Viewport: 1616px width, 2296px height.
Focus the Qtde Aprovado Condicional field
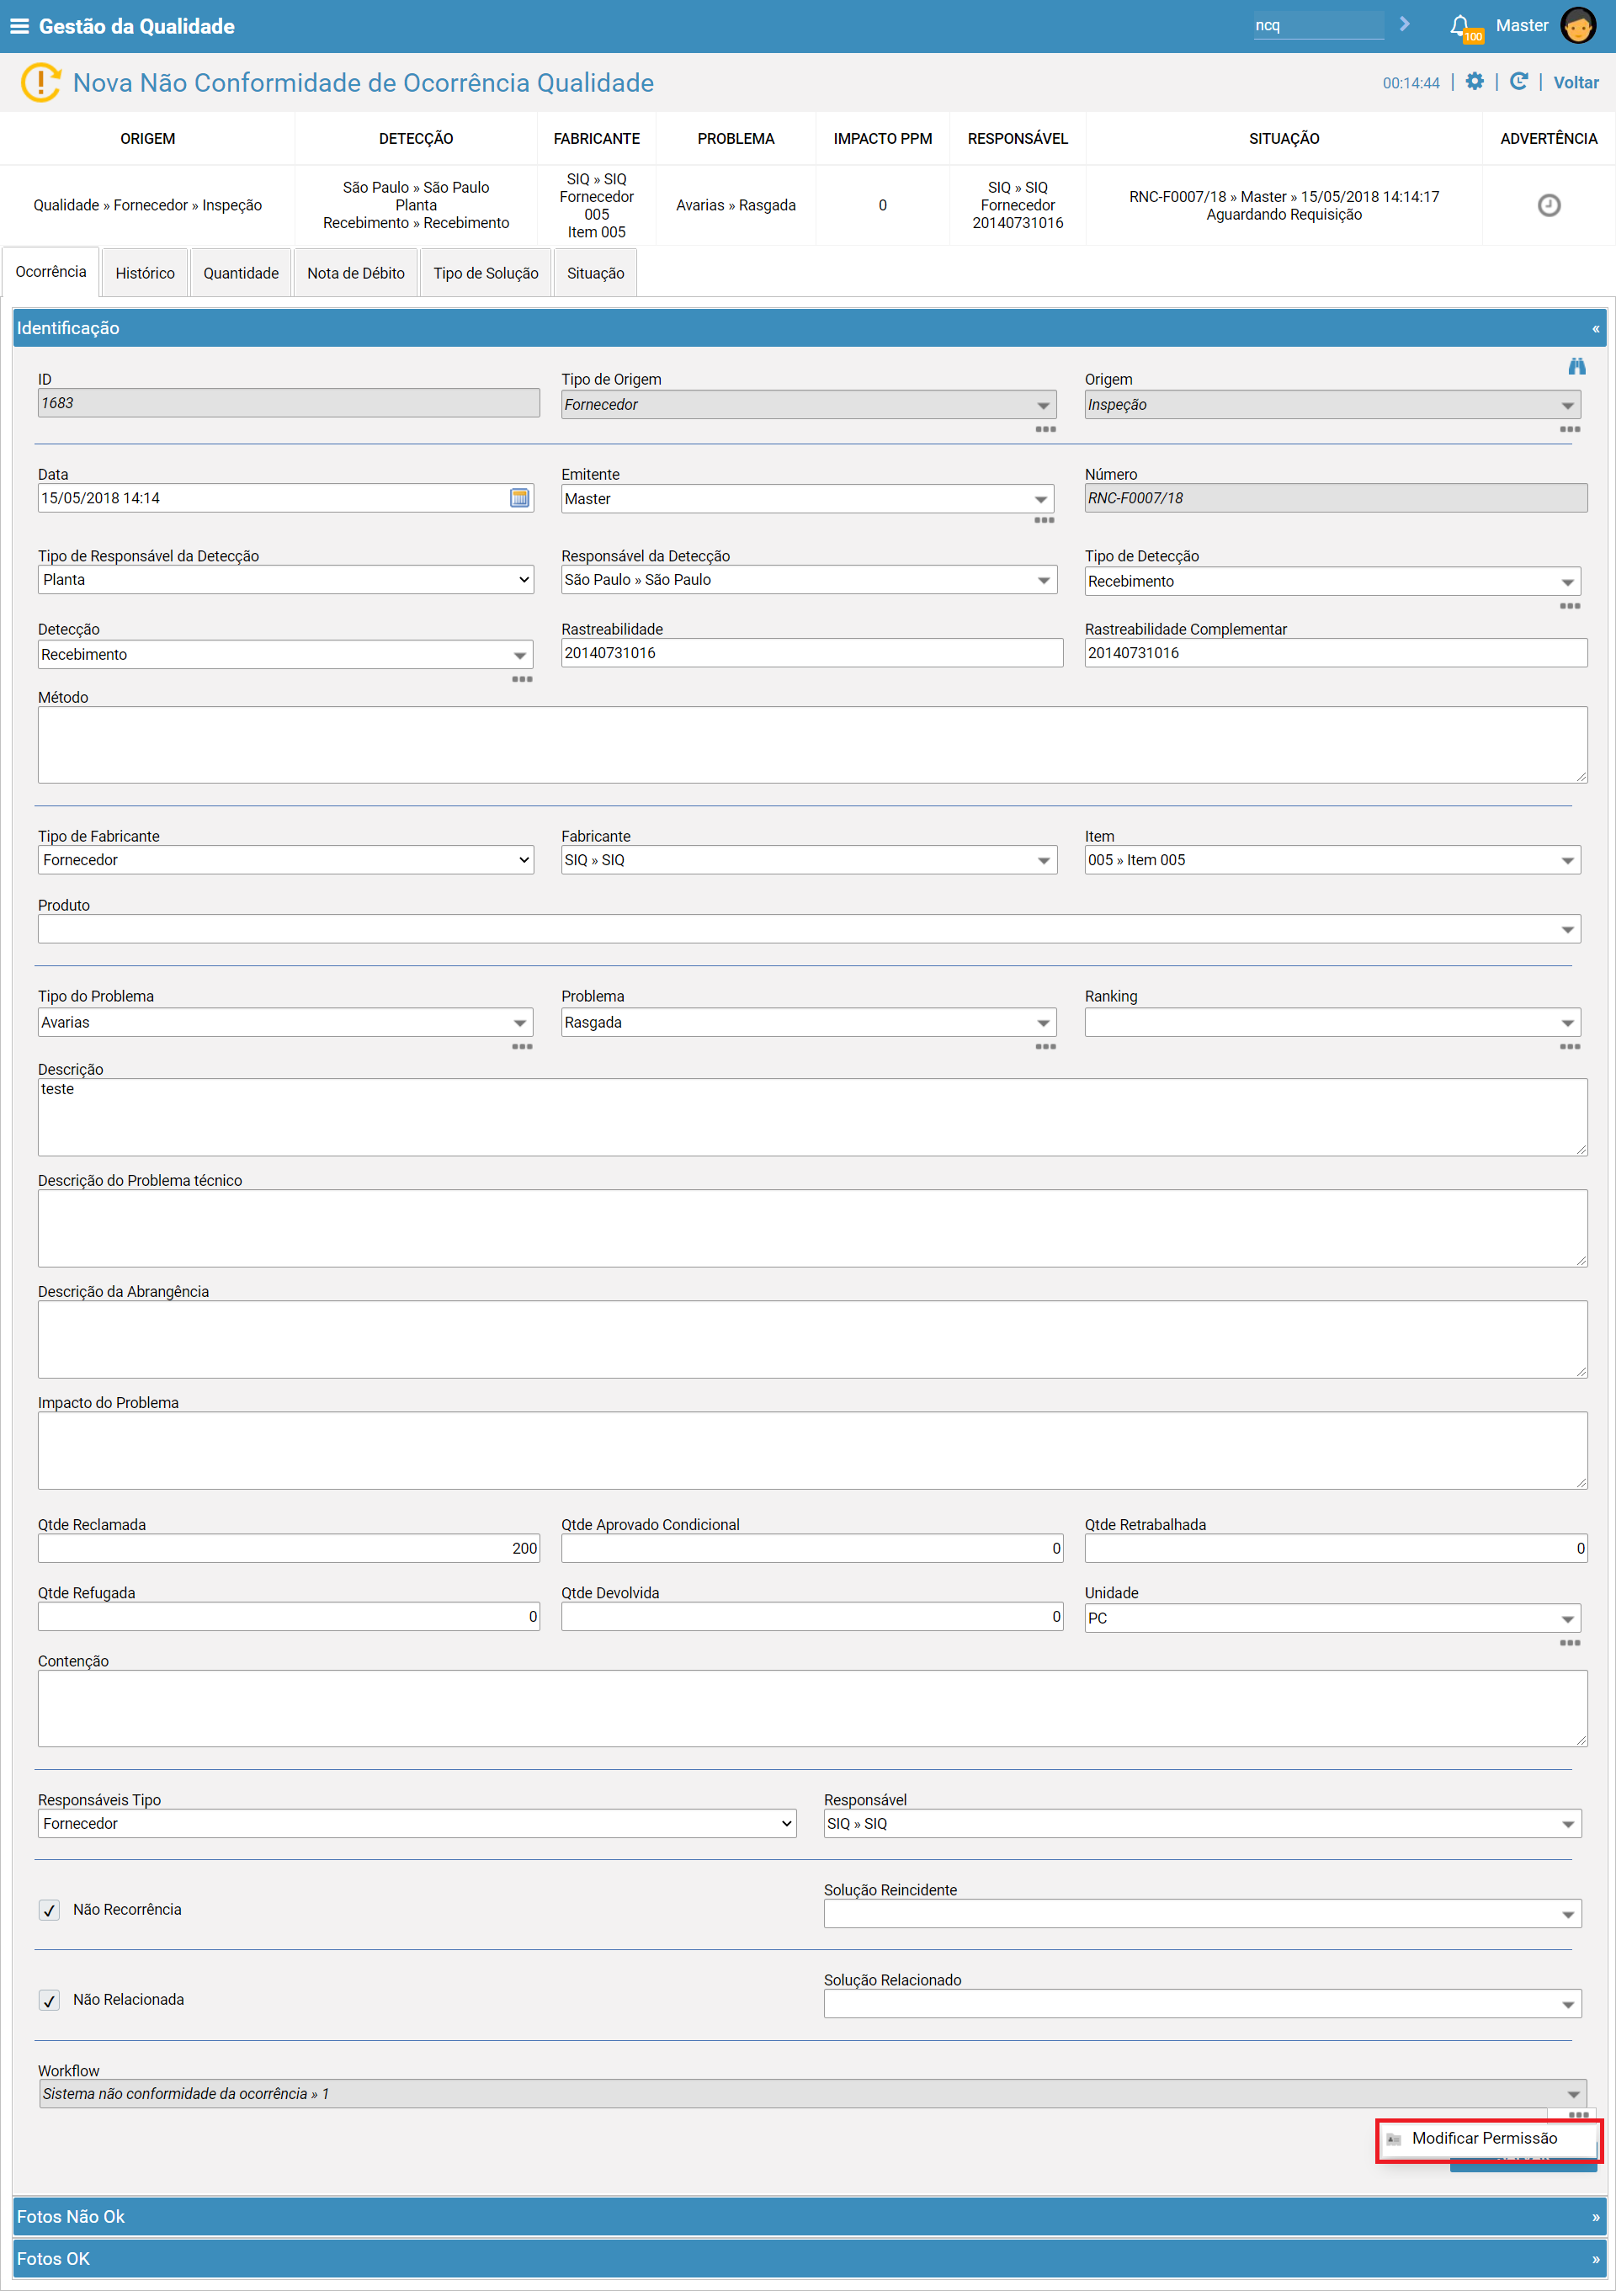[x=812, y=1549]
